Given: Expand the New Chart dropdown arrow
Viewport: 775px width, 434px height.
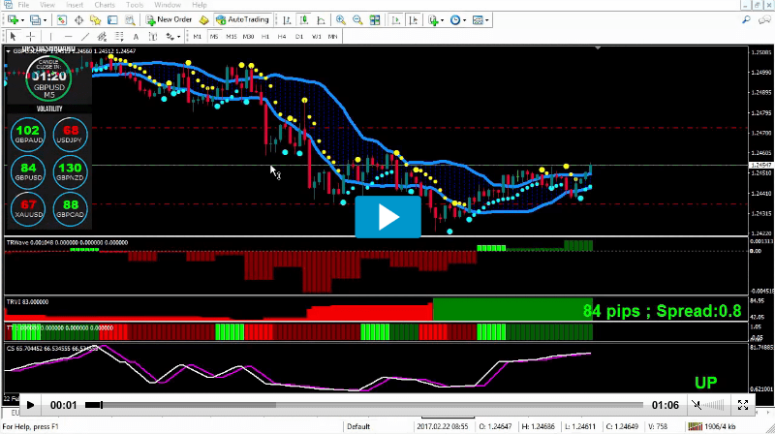Looking at the screenshot, I should [x=22, y=20].
